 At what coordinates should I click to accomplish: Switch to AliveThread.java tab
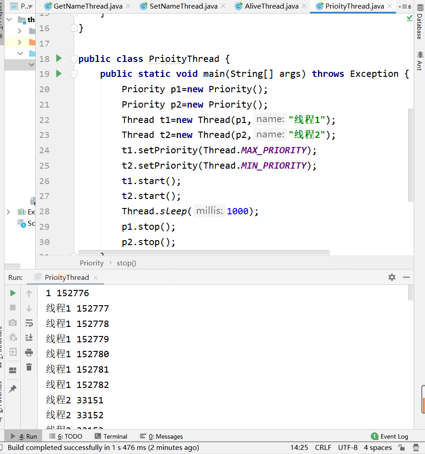pos(272,6)
